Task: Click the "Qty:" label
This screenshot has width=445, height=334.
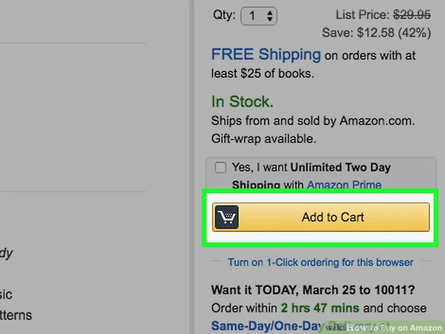Action: 223,15
